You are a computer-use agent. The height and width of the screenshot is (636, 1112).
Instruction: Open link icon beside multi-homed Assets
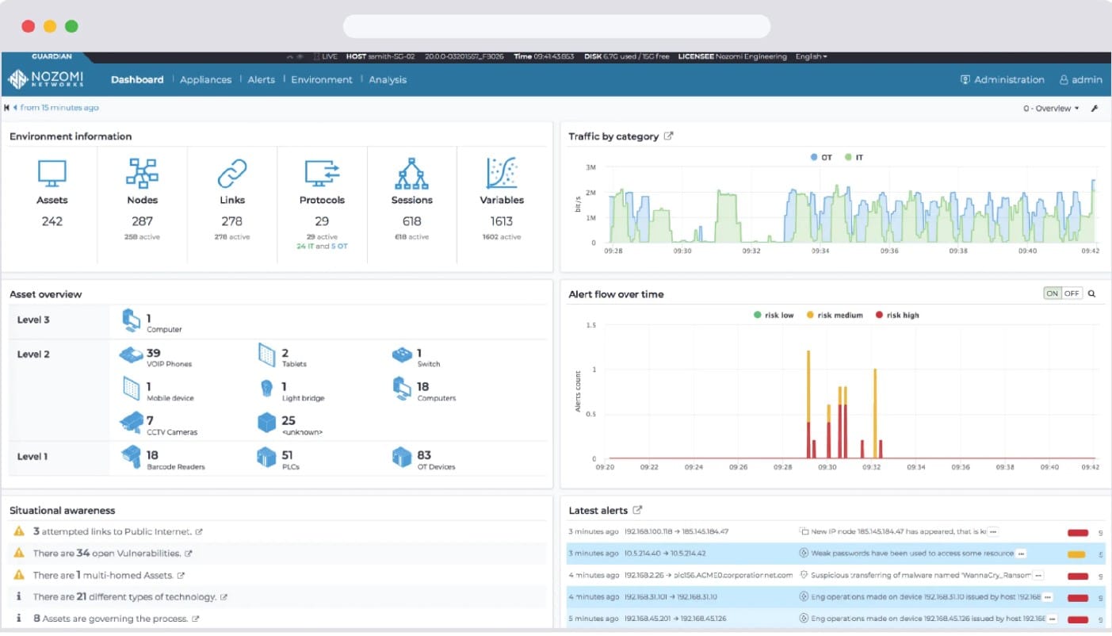point(181,576)
